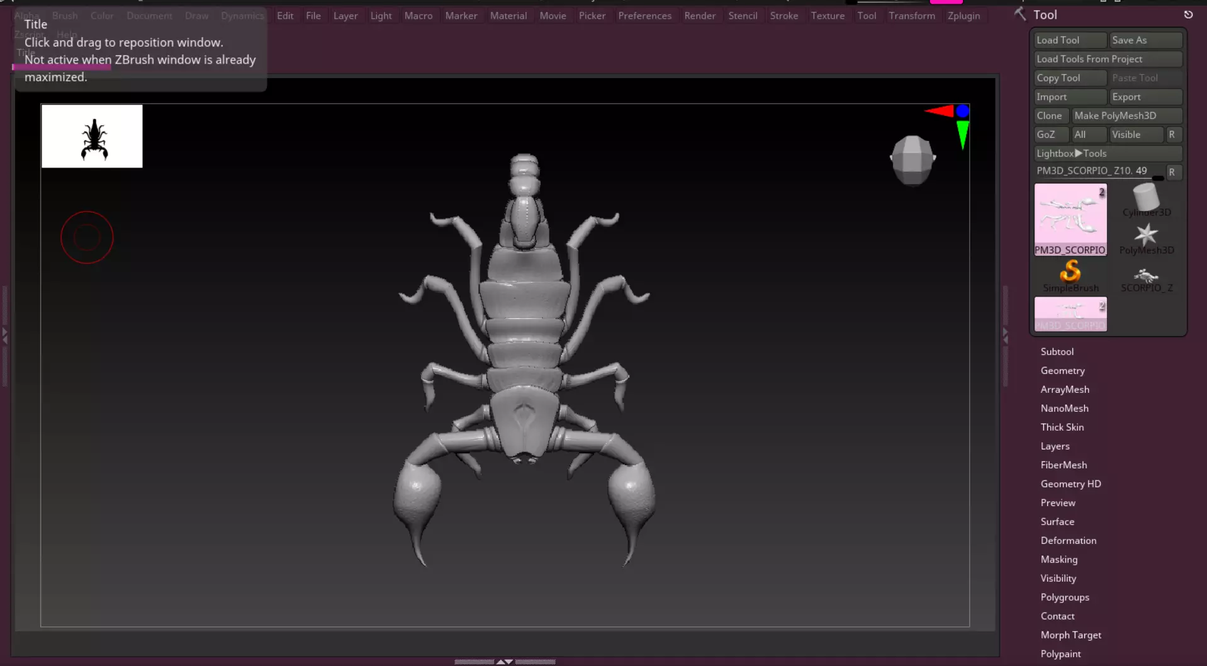Click the Save As button

pyautogui.click(x=1145, y=40)
